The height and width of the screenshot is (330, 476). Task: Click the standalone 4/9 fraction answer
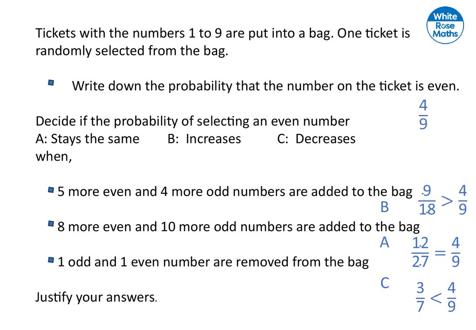(423, 114)
